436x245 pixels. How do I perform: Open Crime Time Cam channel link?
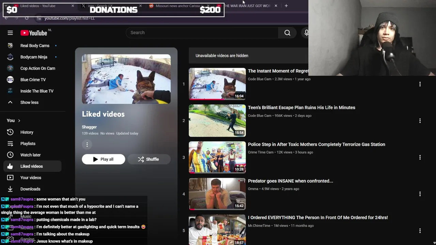coord(261,152)
